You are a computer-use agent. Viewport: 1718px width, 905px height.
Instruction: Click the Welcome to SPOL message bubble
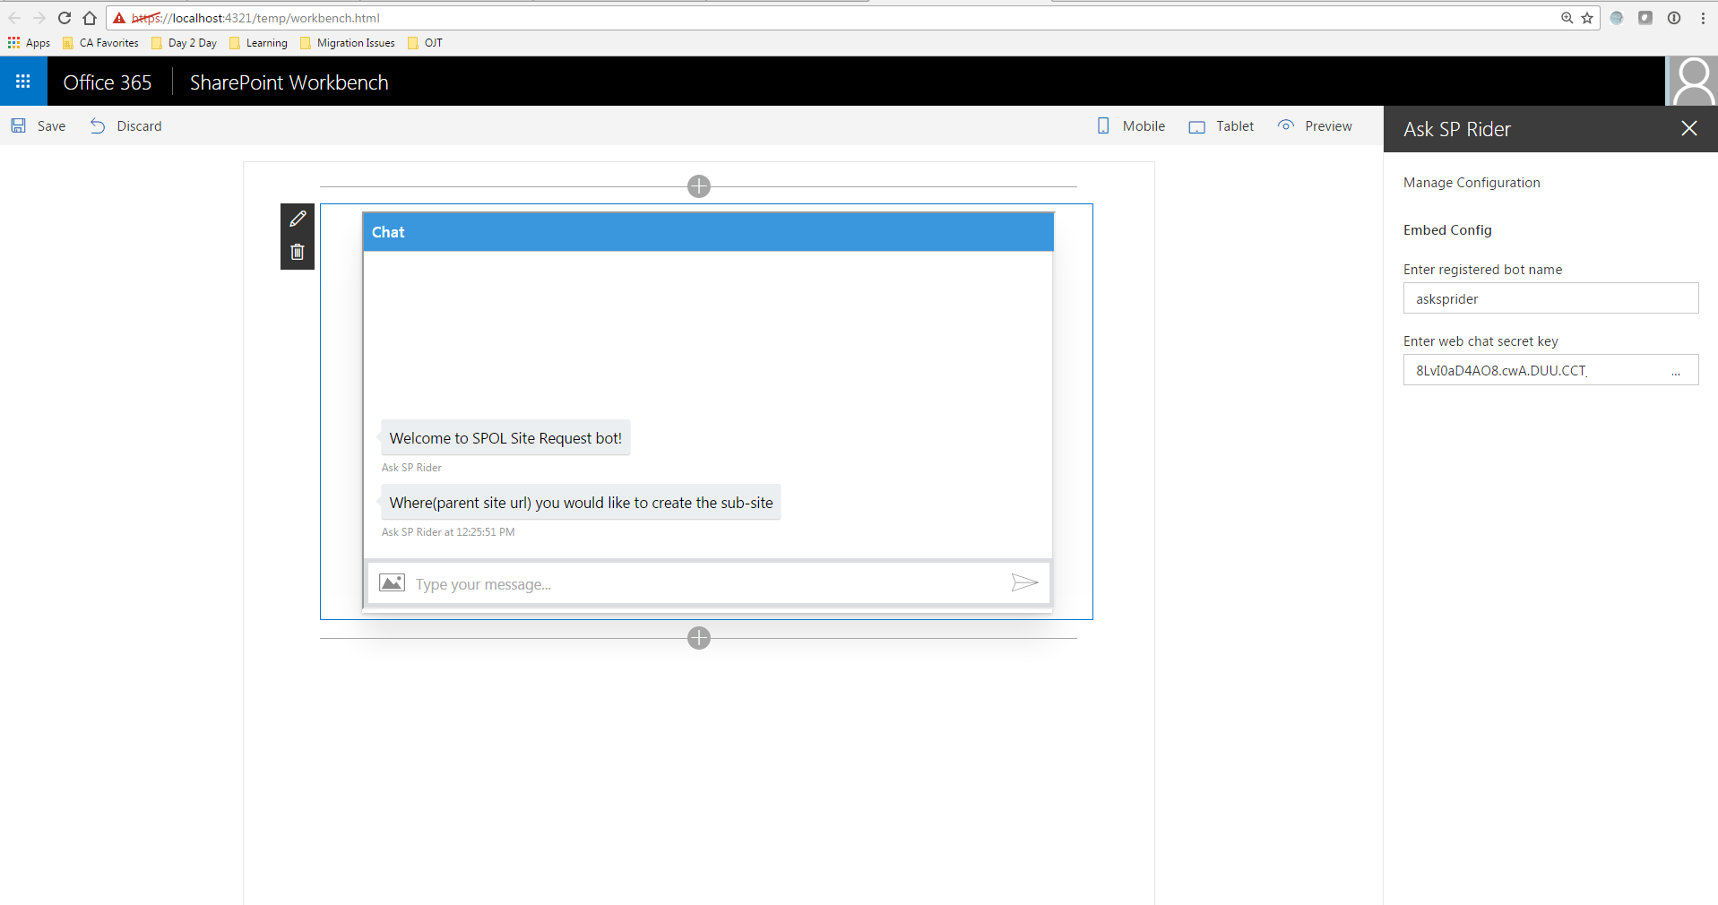point(505,438)
